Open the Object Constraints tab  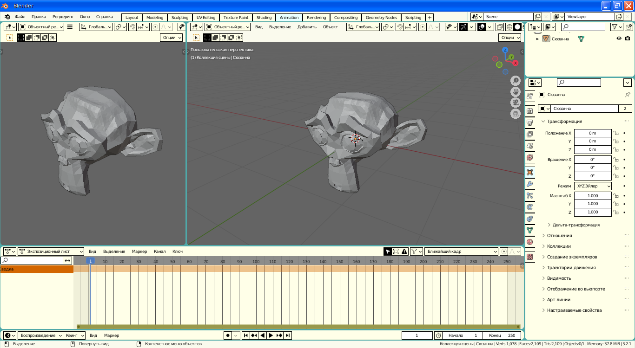coord(529,219)
